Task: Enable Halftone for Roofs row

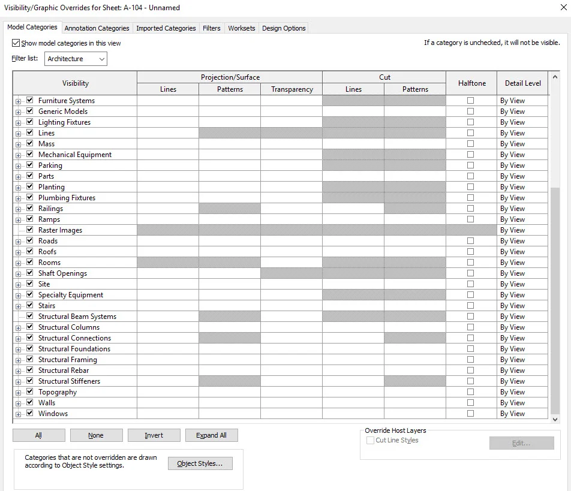Action: (x=470, y=252)
